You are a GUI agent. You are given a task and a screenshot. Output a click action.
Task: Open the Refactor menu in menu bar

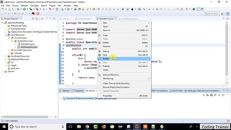pos(25,6)
